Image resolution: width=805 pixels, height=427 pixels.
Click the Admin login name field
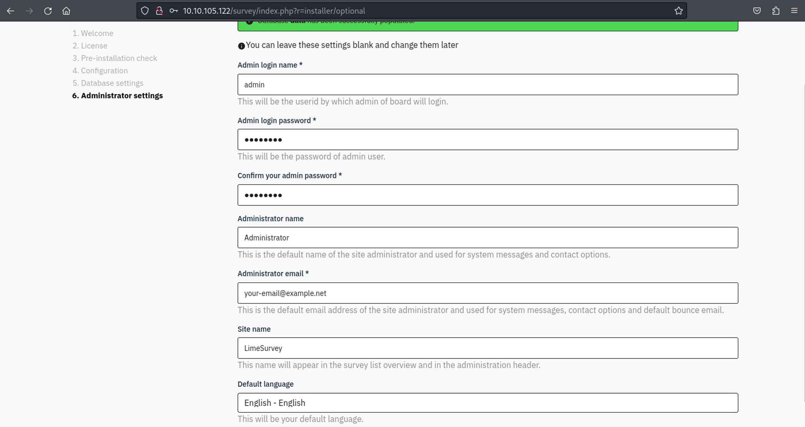point(487,85)
